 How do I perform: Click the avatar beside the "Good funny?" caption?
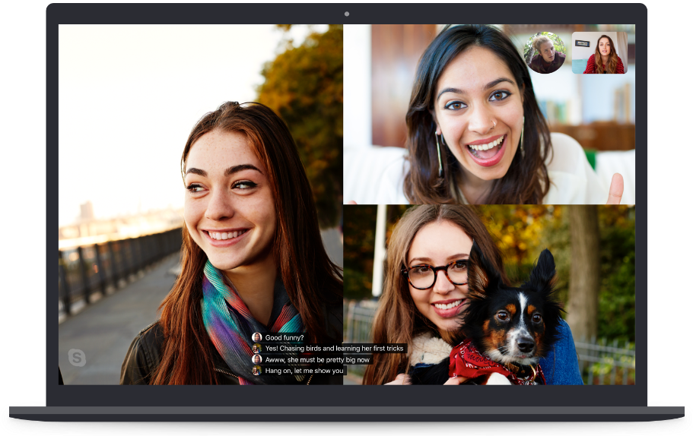click(257, 337)
